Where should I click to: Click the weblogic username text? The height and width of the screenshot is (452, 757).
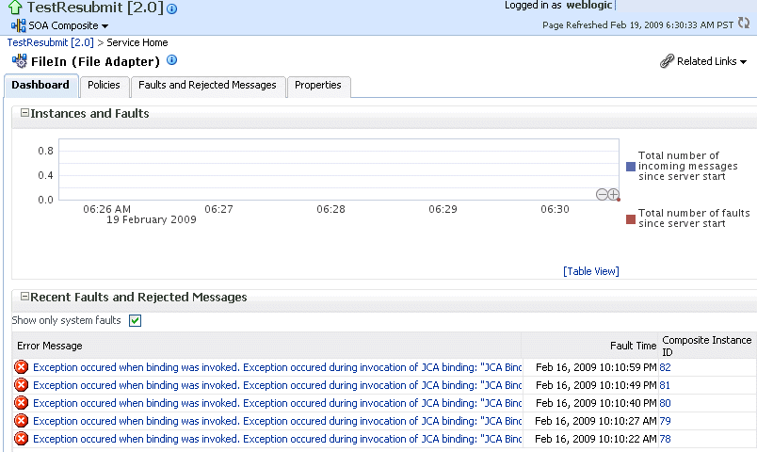pos(589,6)
